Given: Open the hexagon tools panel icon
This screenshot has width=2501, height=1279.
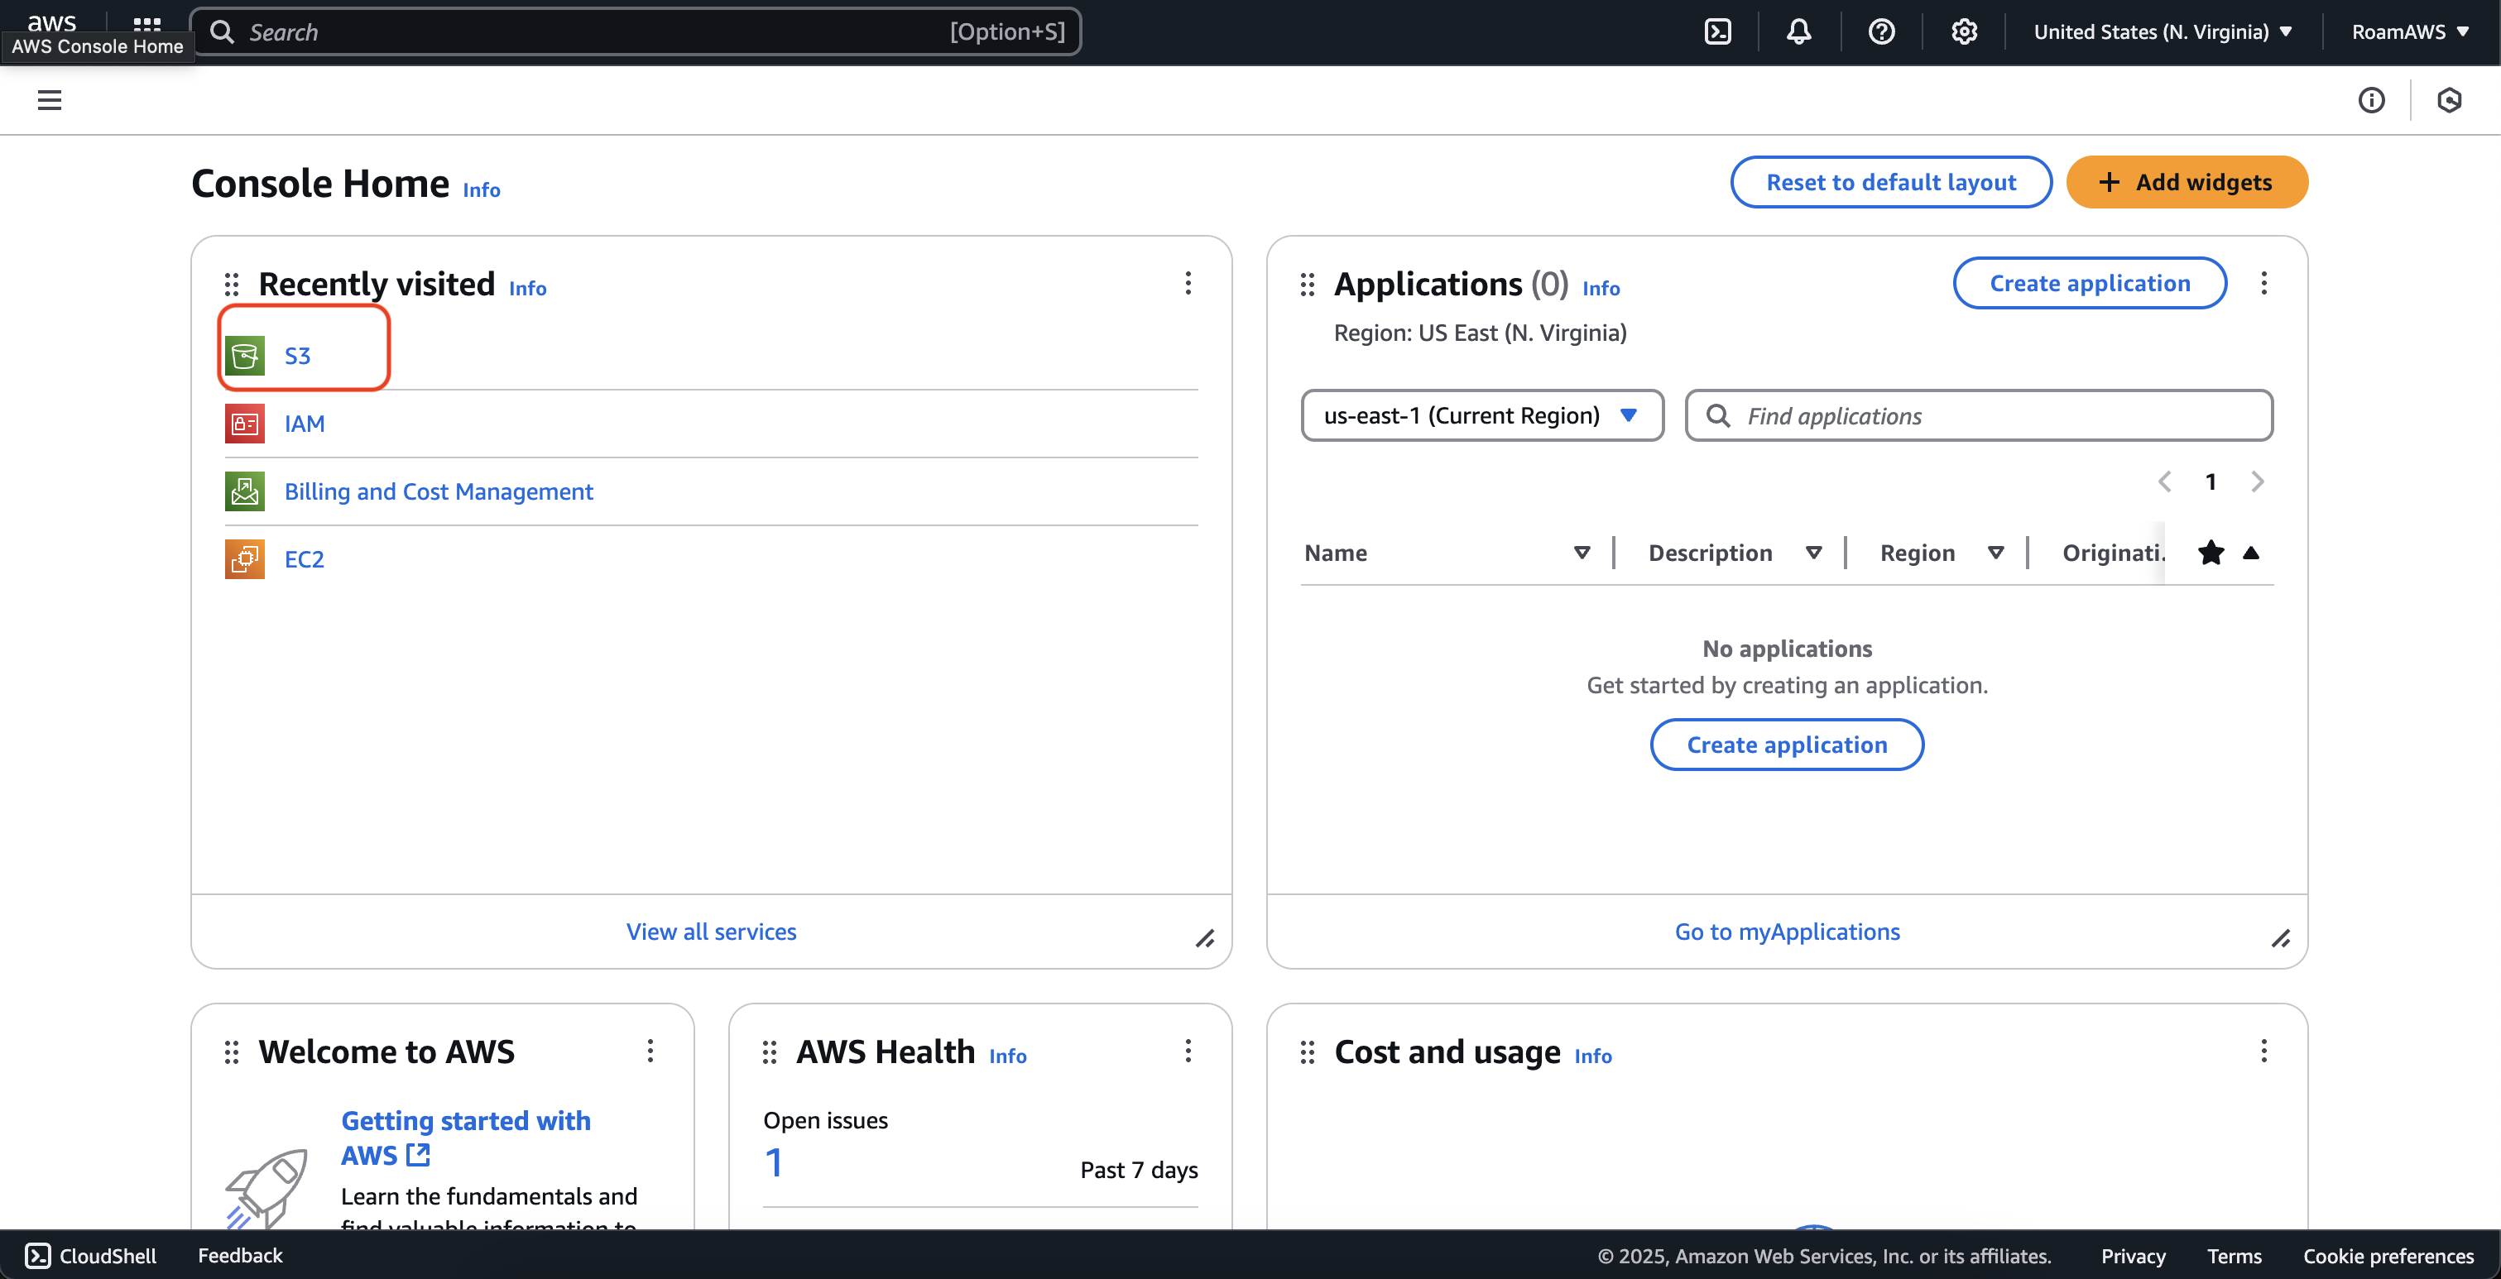Looking at the screenshot, I should click(2450, 100).
